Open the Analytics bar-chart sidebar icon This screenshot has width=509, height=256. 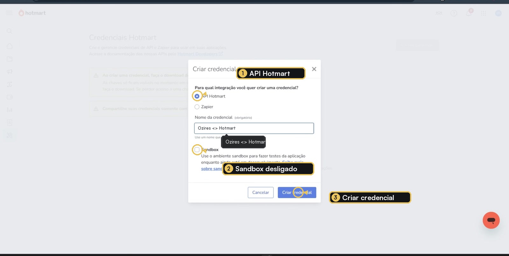tap(10, 110)
